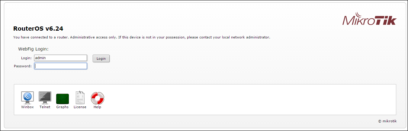The image size is (408, 131).
Task: Click the License document icon
Action: [x=80, y=97]
